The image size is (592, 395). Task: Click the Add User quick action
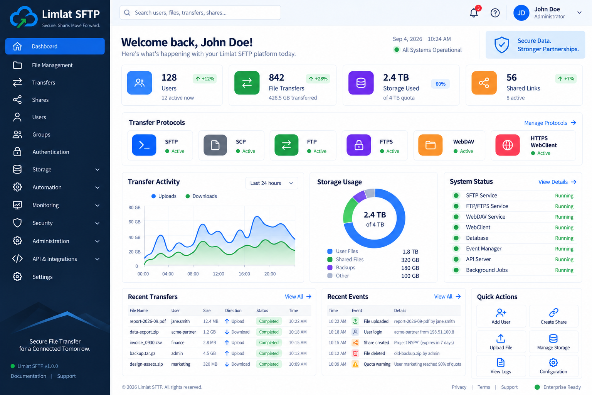pyautogui.click(x=501, y=316)
